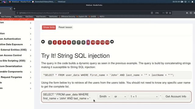Open Kali Forums bookmark
The image size is (195, 109).
pos(40,16)
